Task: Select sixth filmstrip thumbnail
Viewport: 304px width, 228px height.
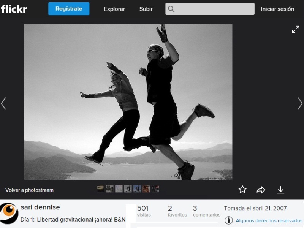Action: [x=146, y=188]
